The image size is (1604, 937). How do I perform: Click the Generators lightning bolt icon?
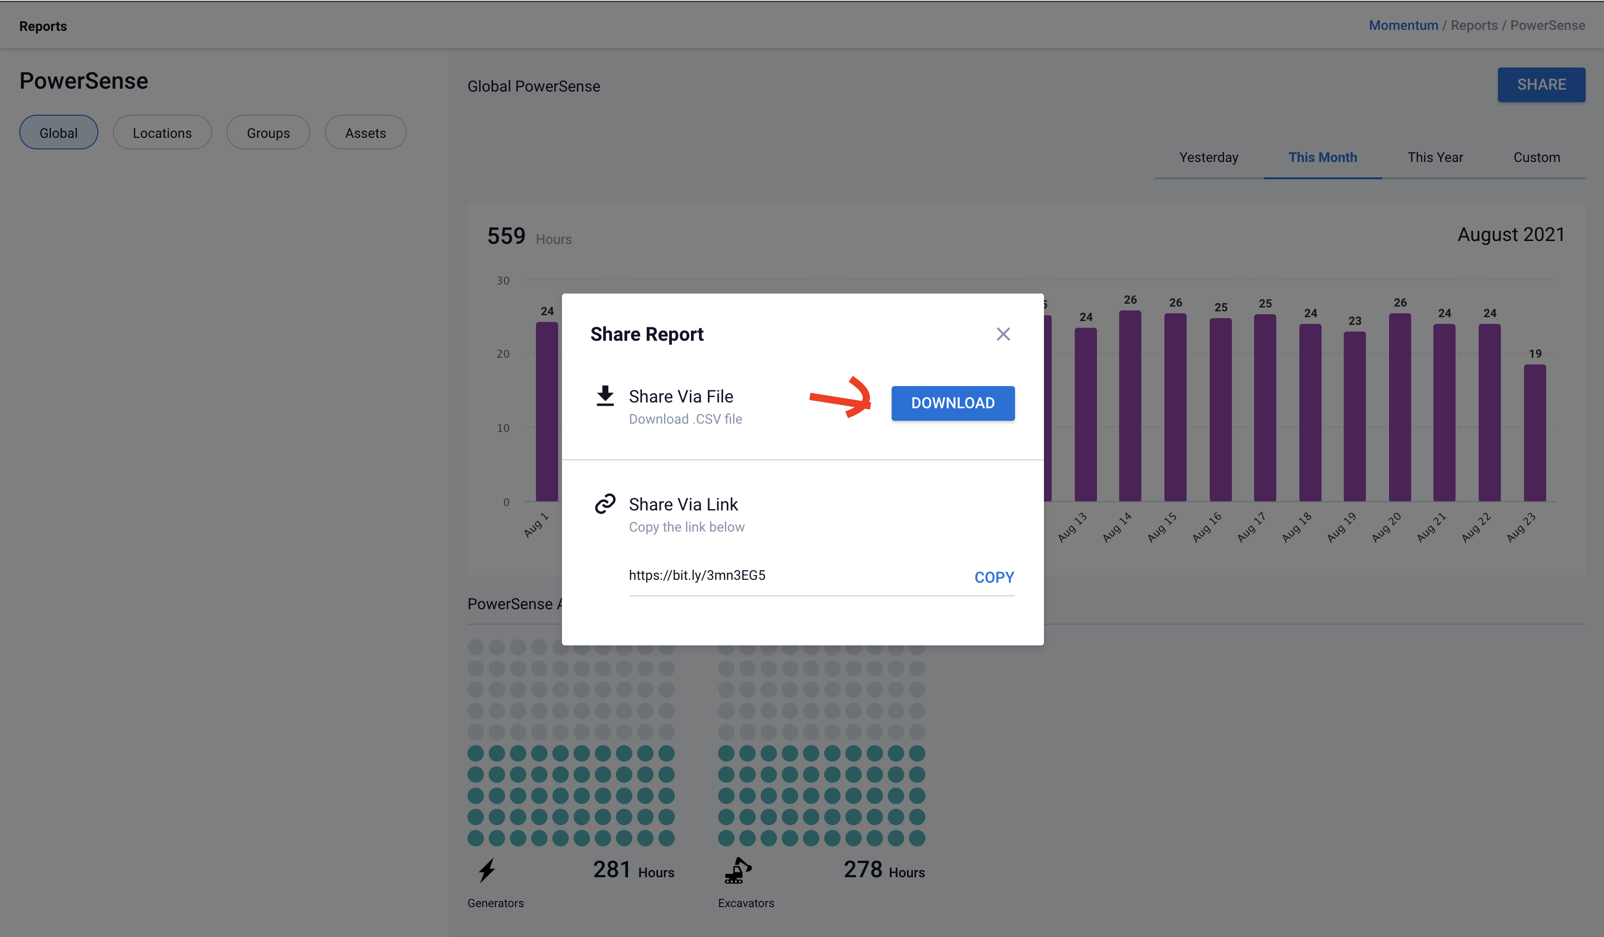point(487,870)
